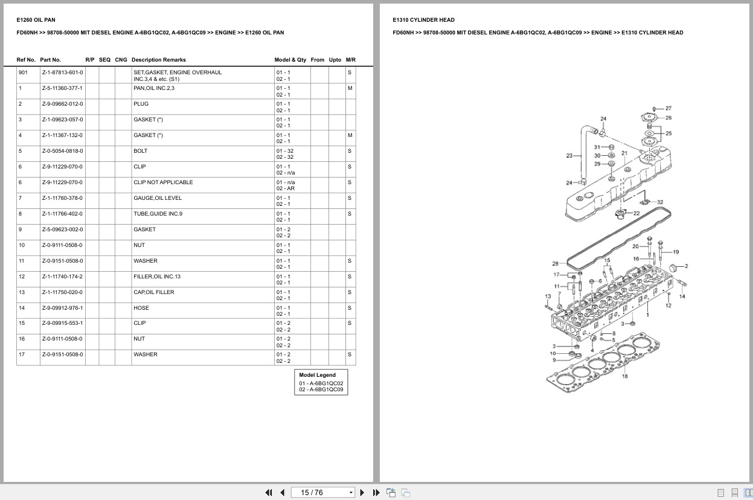Select the HOSE description
Viewport: 753px width, 500px height.
(141, 308)
